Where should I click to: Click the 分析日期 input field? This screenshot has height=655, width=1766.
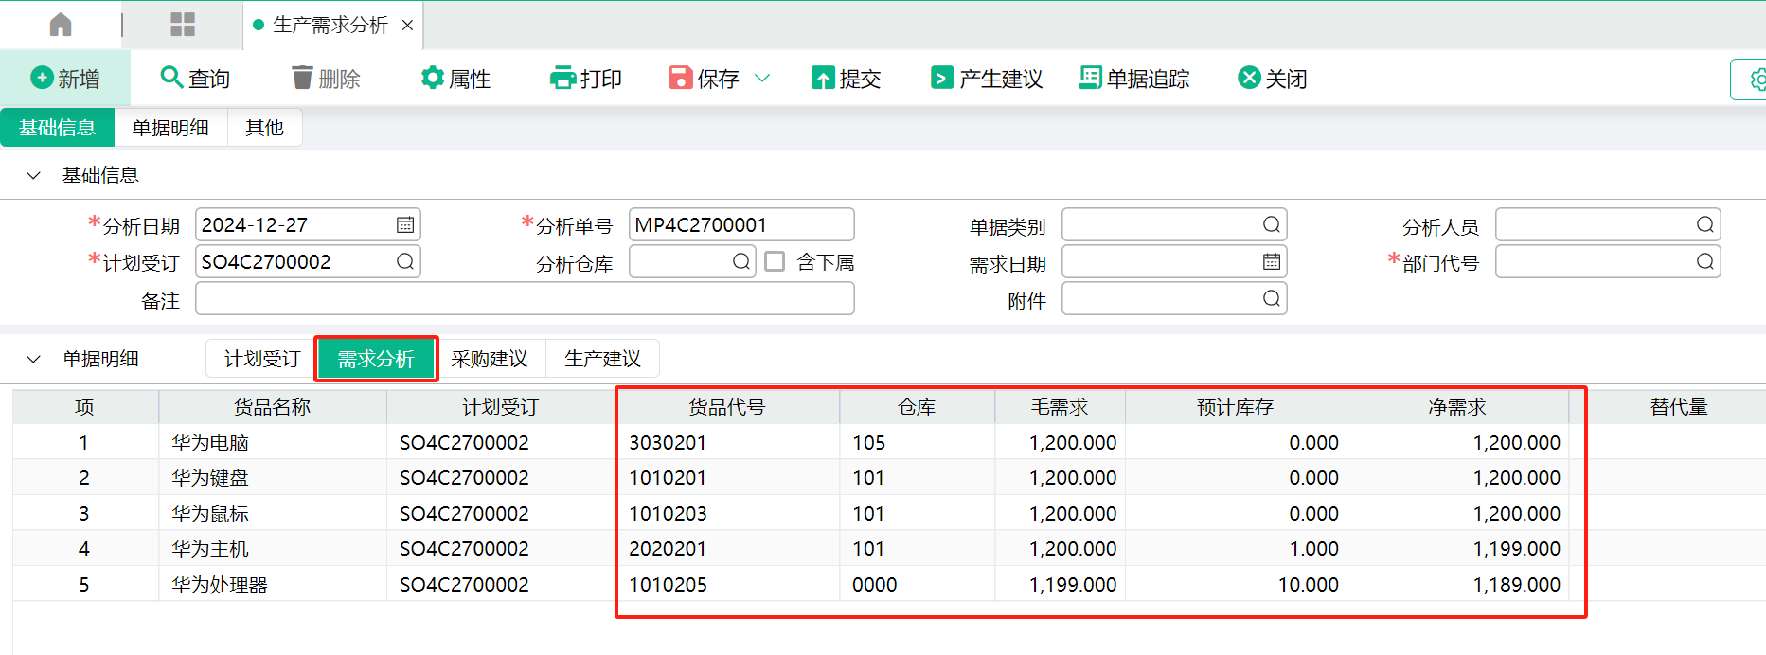point(308,225)
